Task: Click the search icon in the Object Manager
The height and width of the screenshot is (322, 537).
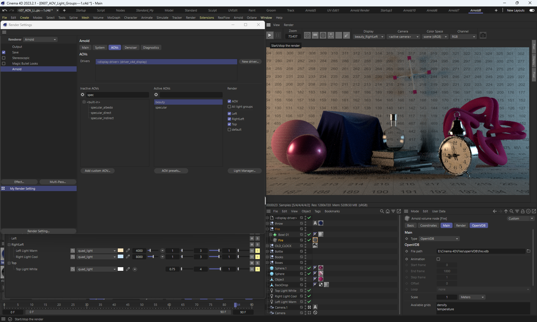Action: pyautogui.click(x=382, y=211)
